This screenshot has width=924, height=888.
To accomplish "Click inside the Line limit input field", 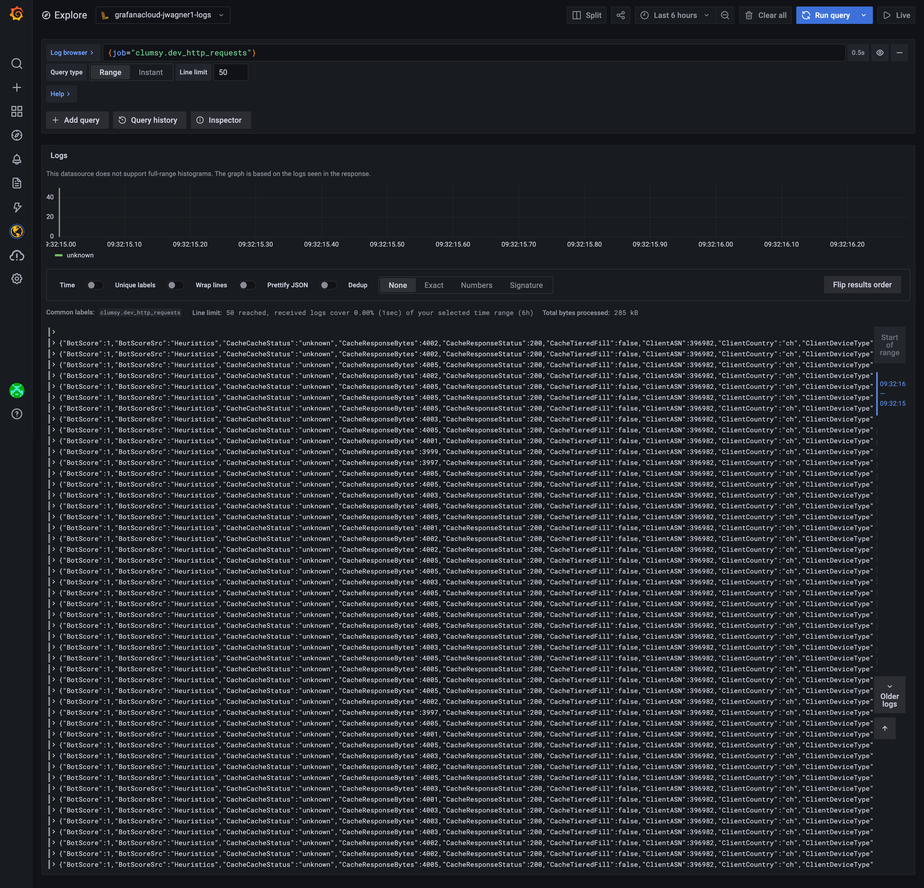I will coord(230,72).
